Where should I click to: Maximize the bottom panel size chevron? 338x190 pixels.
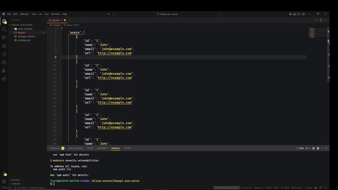tap(323, 148)
